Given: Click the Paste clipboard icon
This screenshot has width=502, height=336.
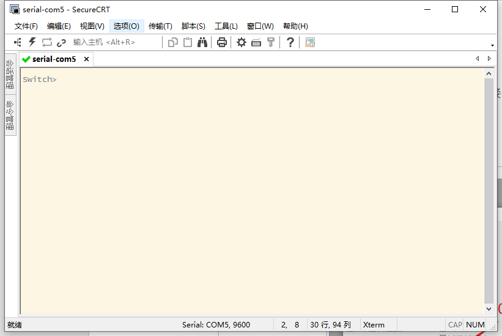Looking at the screenshot, I should 188,42.
